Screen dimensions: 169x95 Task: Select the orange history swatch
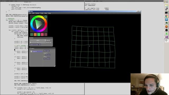[35, 35]
